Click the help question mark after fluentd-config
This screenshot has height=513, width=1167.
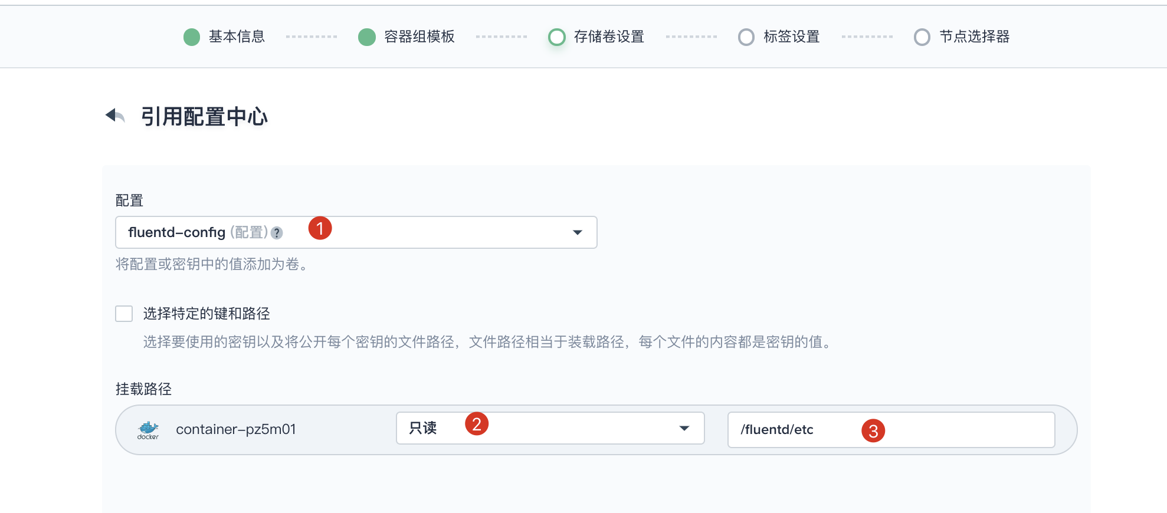point(277,233)
